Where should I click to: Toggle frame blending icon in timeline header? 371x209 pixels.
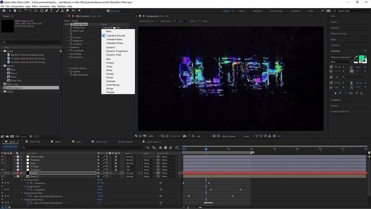[165, 147]
